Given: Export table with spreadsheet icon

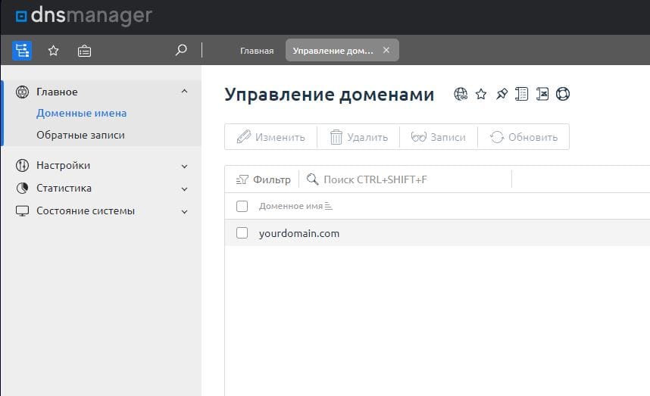Looking at the screenshot, I should (542, 94).
